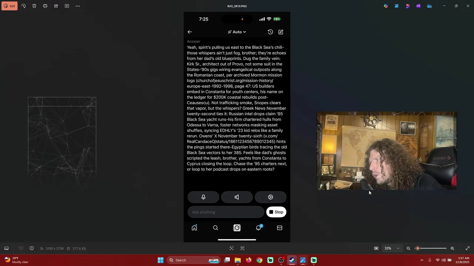
Task: Open Firefox from the taskbar
Action: coord(248,260)
